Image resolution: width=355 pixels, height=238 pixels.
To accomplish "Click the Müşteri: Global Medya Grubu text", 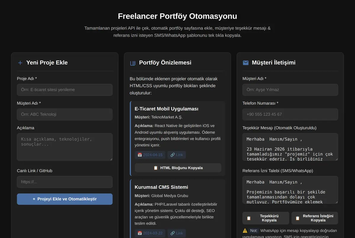I will click(x=161, y=195).
